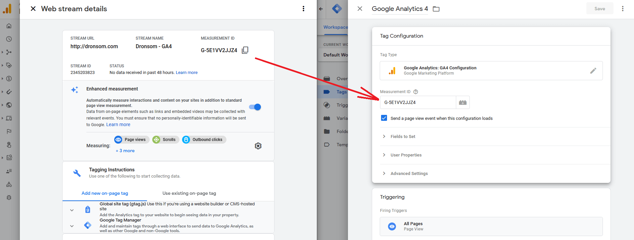Open Analytics home icon in sidebar
Viewport: 634px width, 240px height.
[9, 26]
